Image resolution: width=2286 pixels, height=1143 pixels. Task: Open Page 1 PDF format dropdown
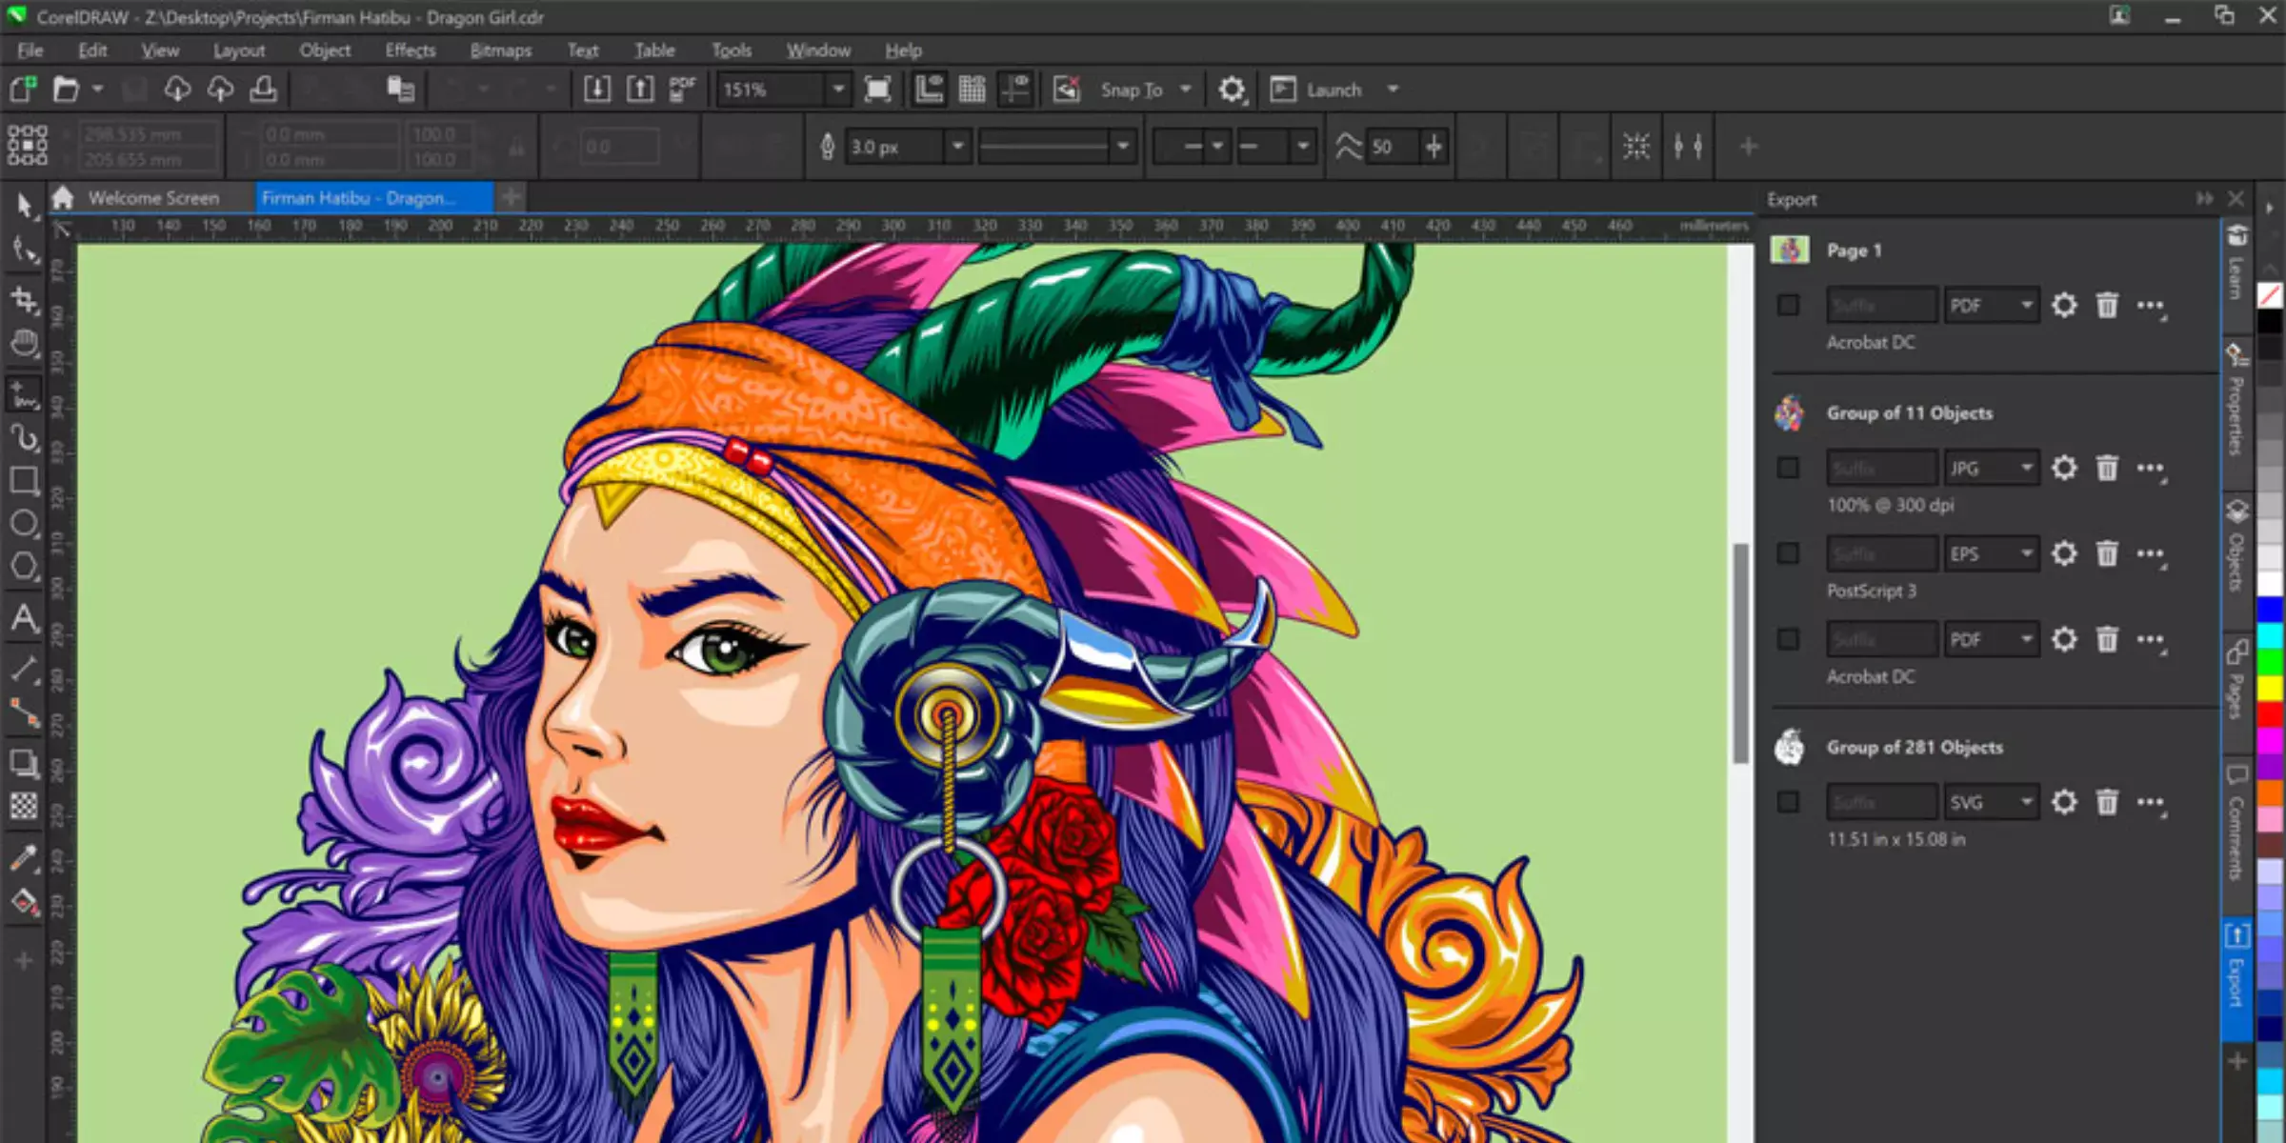coord(2027,305)
